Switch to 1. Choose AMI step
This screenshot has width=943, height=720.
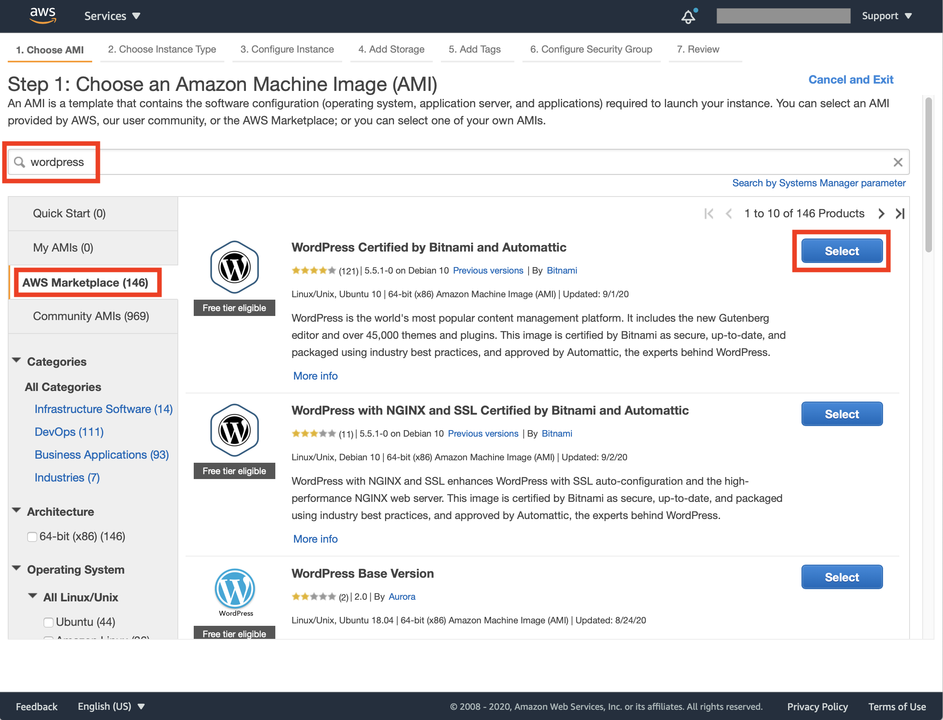coord(50,50)
